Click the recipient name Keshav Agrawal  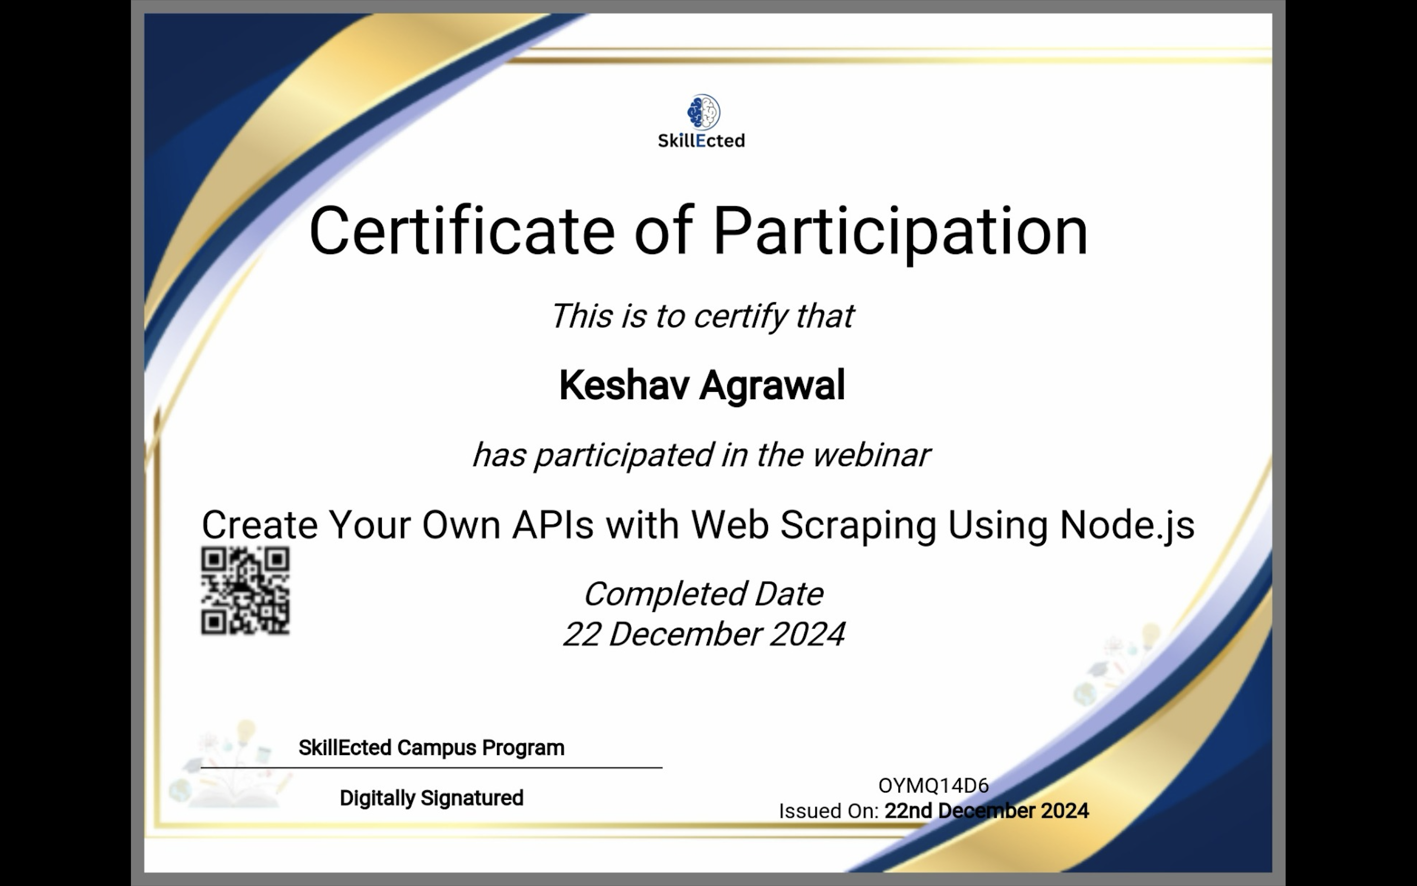pos(702,385)
